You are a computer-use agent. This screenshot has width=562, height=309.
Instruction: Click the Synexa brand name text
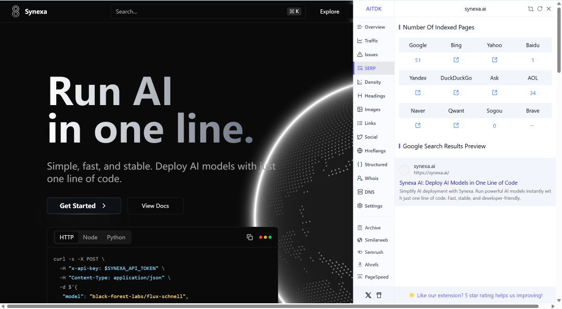click(x=36, y=11)
